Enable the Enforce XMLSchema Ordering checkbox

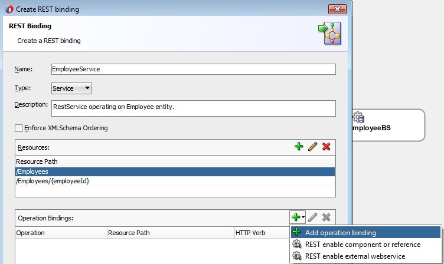point(18,128)
